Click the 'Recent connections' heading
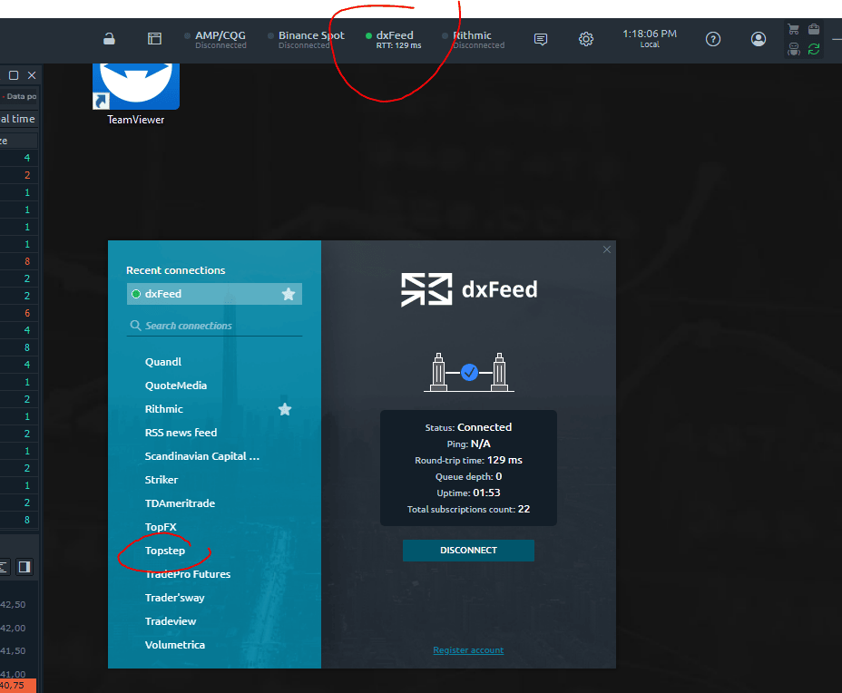This screenshot has height=693, width=842. tap(176, 270)
